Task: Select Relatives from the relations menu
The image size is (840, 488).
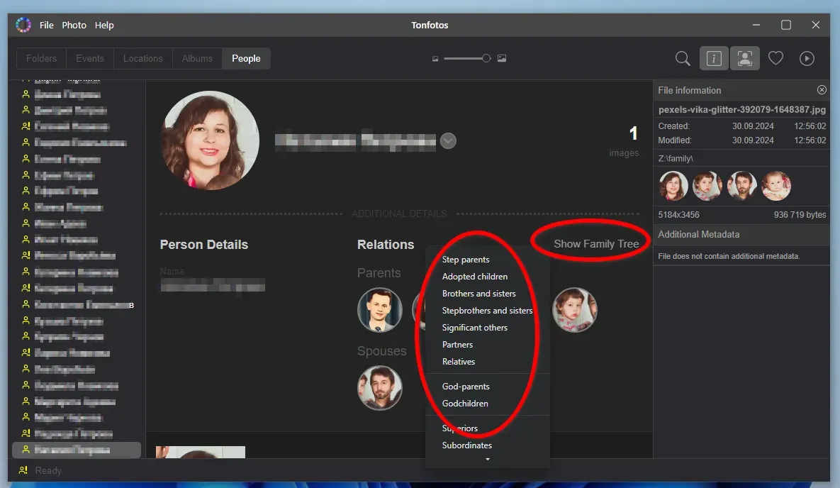Action: [459, 361]
